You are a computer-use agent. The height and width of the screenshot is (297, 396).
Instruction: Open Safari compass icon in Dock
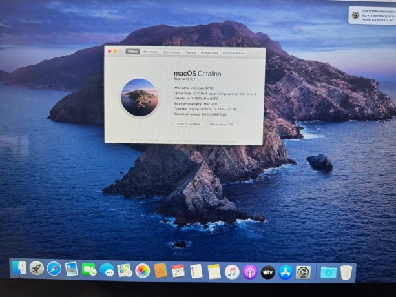[x=54, y=269]
